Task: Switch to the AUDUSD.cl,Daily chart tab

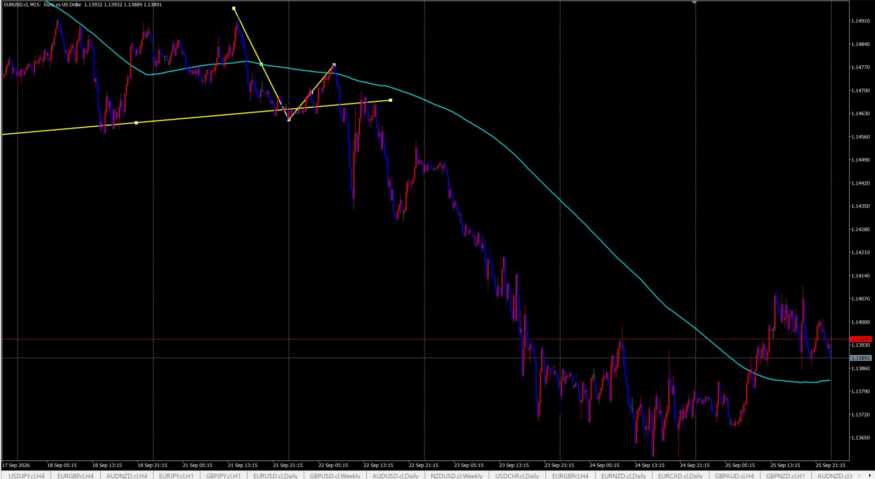Action: pyautogui.click(x=395, y=475)
